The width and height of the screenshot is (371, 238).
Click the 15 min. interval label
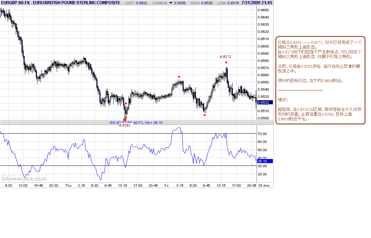tap(264, 185)
